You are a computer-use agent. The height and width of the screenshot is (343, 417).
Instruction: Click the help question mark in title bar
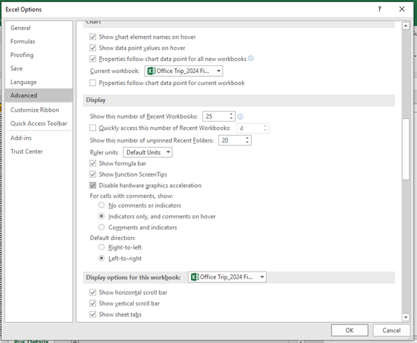coord(380,9)
